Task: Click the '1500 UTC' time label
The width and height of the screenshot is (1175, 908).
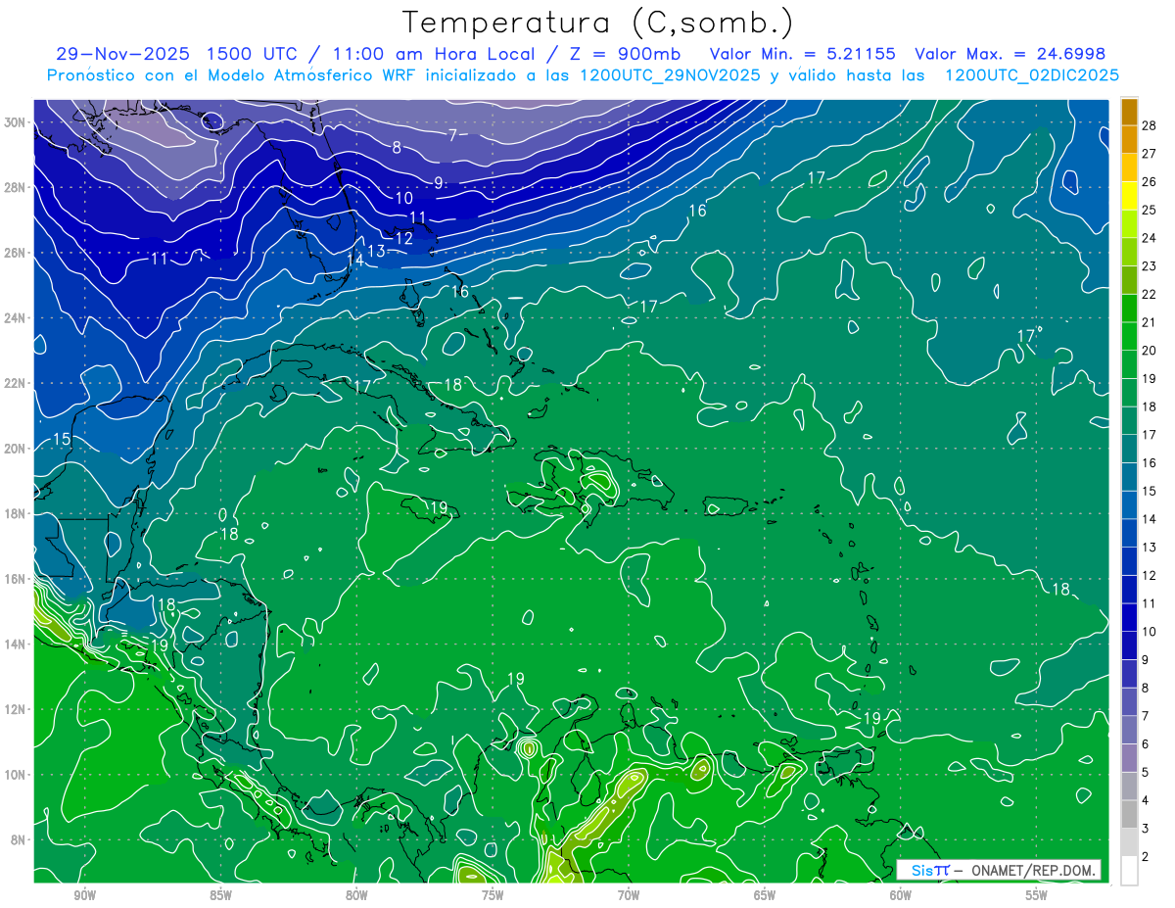Action: 252,54
